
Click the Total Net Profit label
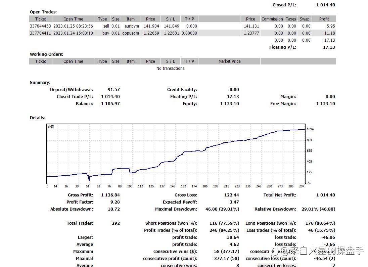[x=280, y=195]
